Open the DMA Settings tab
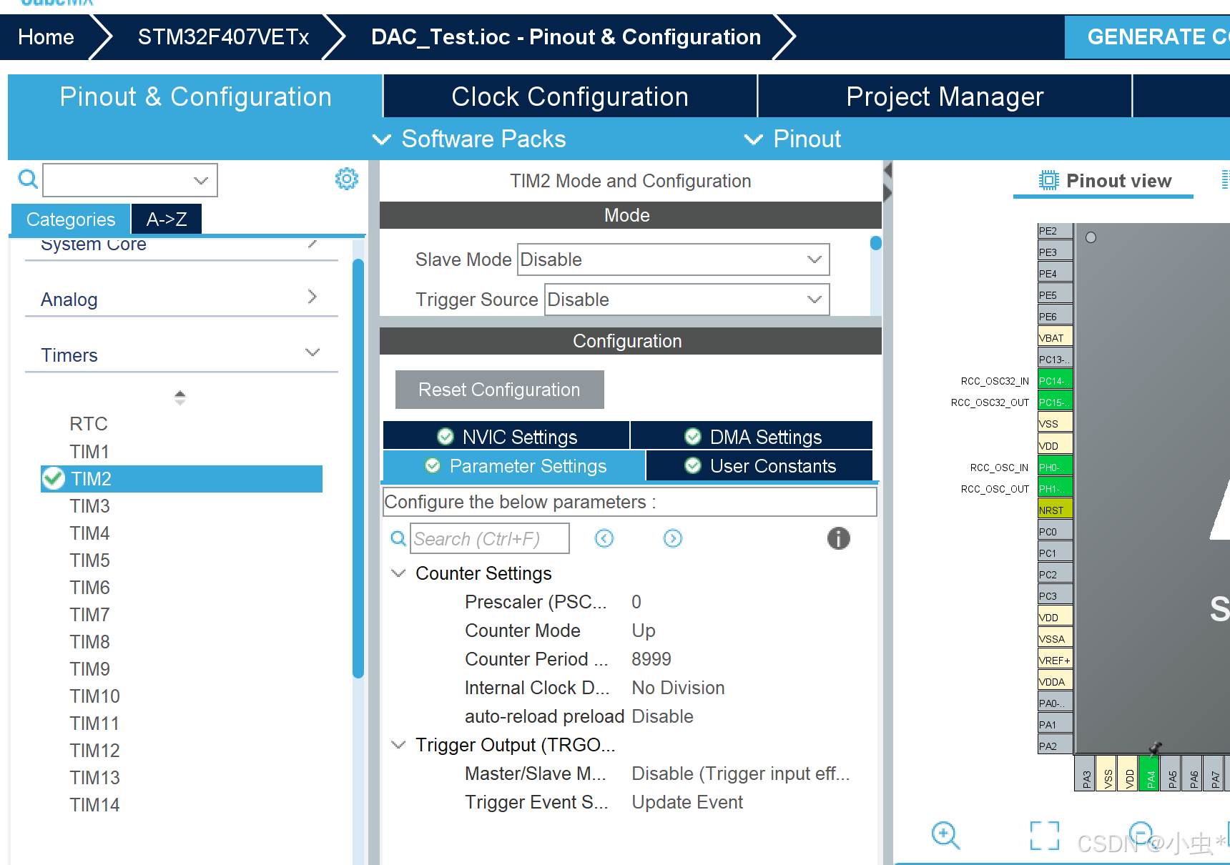The width and height of the screenshot is (1230, 865). tap(752, 436)
